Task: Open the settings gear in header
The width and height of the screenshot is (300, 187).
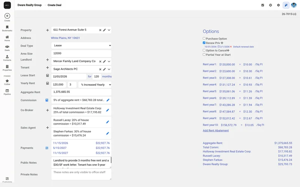Action: point(278,5)
